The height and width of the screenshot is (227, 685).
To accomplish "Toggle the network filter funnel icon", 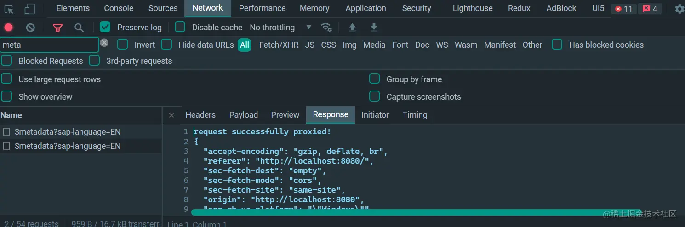I will coord(57,28).
